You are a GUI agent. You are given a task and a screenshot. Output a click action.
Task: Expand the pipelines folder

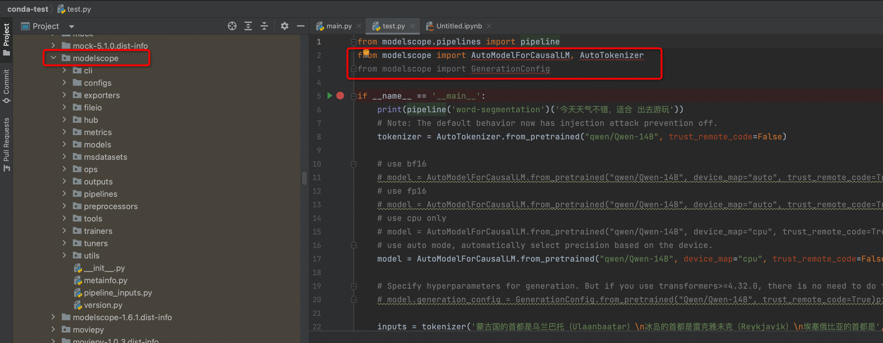[x=65, y=194]
